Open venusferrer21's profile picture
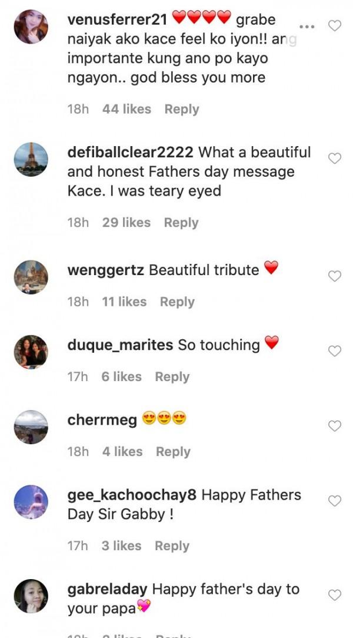Viewport: 353px width, 638px height. click(31, 27)
